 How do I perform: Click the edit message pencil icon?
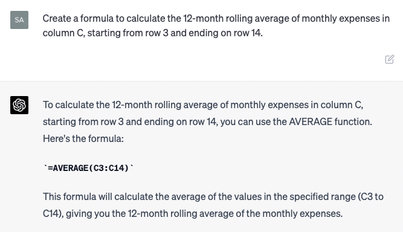tap(389, 59)
